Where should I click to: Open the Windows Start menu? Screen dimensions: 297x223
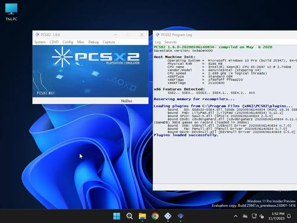(x=117, y=216)
